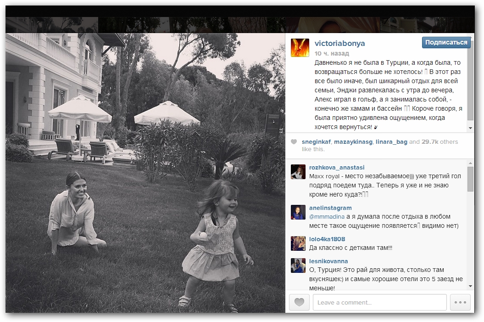The height and width of the screenshot is (322, 484).
Task: Open anelinstagram's avatar thumbnail
Action: pos(298,212)
